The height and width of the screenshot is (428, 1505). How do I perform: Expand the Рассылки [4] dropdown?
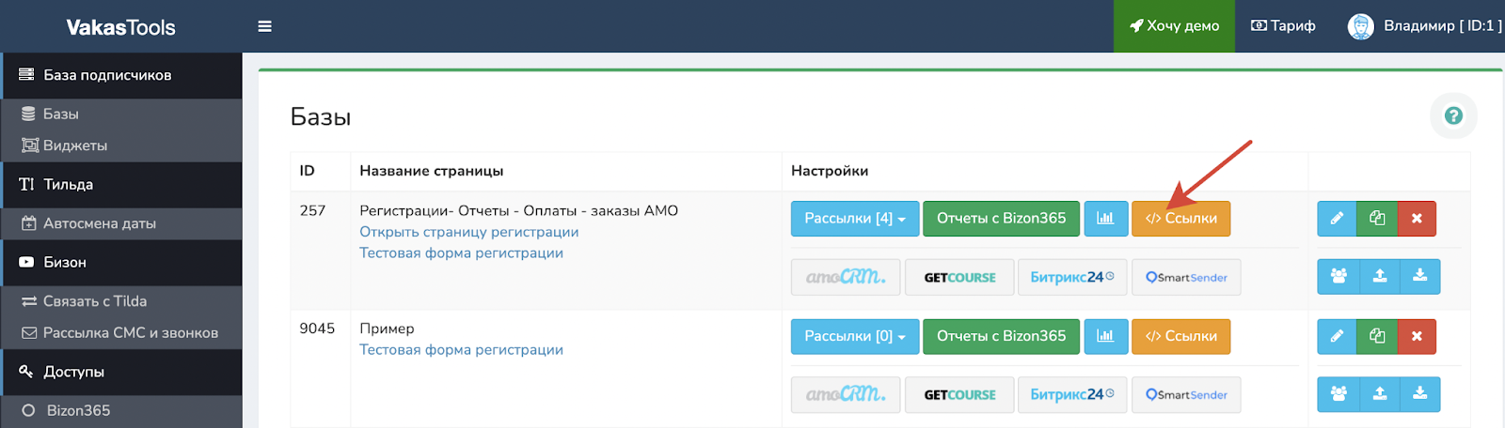point(854,219)
